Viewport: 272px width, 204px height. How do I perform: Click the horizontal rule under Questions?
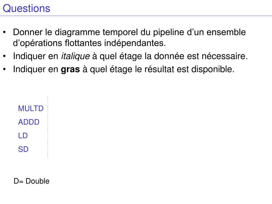pyautogui.click(x=136, y=16)
